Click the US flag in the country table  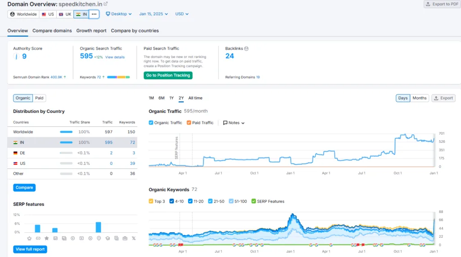point(15,163)
